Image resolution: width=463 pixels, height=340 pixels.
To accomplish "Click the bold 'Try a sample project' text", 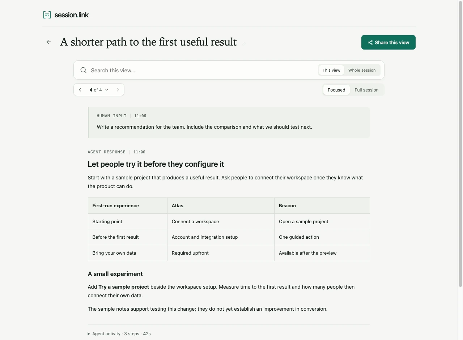I will [124, 287].
